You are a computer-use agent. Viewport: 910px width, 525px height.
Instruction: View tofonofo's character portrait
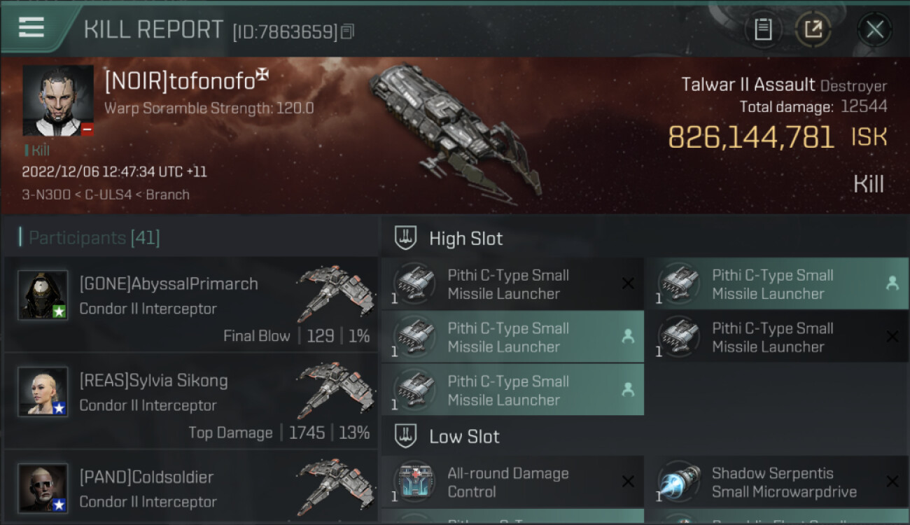tap(58, 101)
